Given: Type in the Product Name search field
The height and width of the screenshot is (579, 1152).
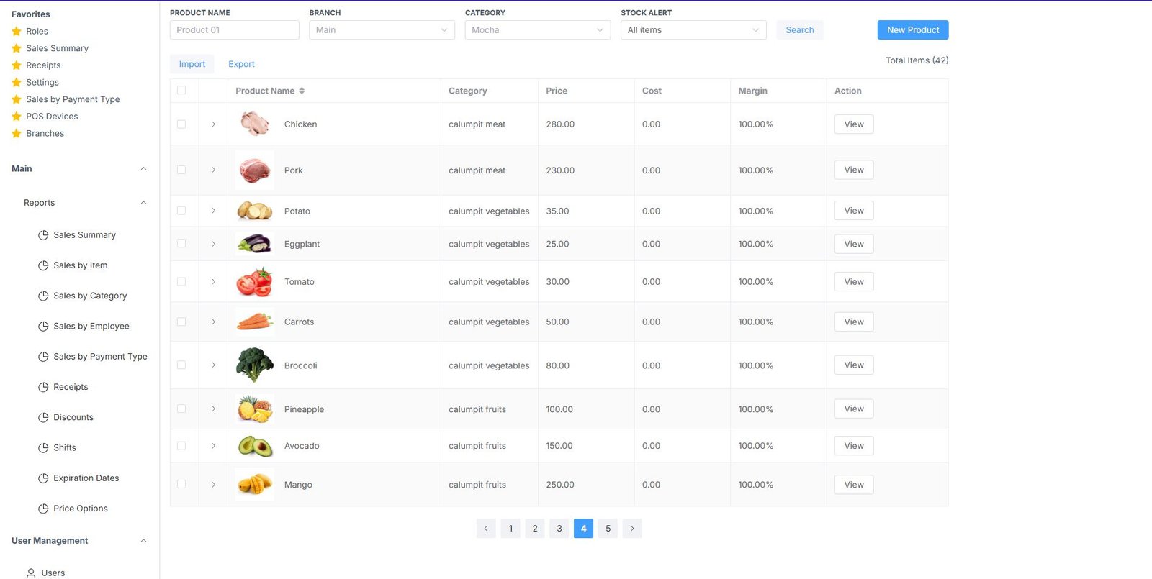Looking at the screenshot, I should click(234, 30).
